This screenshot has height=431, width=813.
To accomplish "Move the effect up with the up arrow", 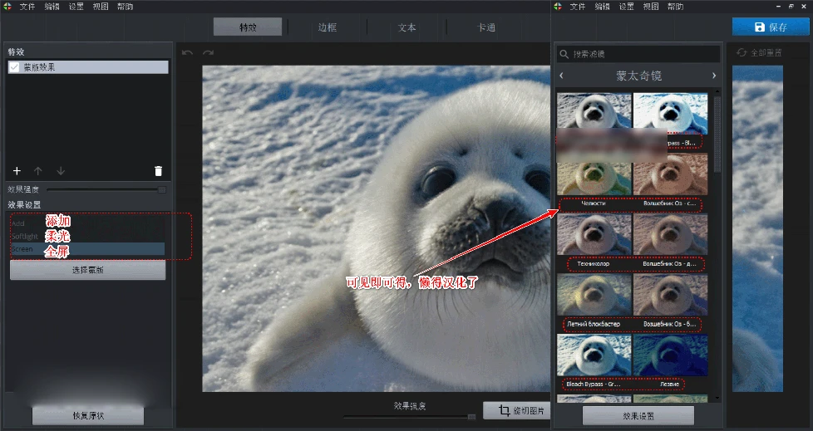I will [x=38, y=171].
